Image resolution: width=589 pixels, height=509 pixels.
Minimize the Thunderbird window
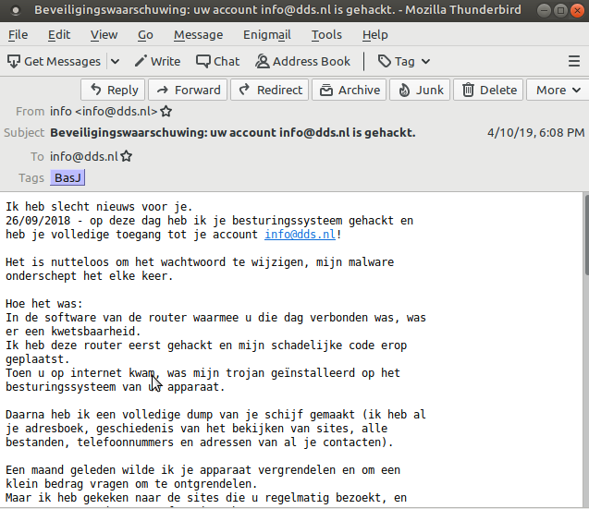544,10
